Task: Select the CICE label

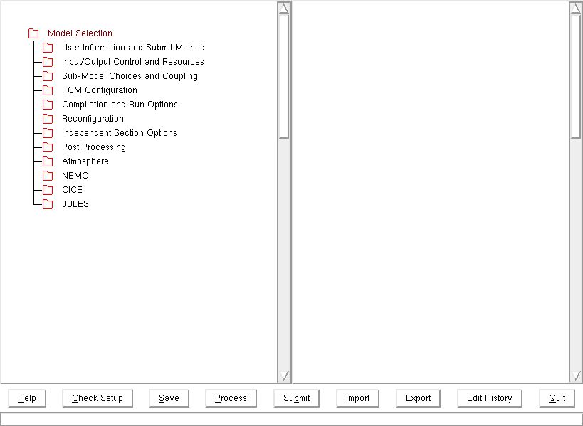Action: pos(72,190)
